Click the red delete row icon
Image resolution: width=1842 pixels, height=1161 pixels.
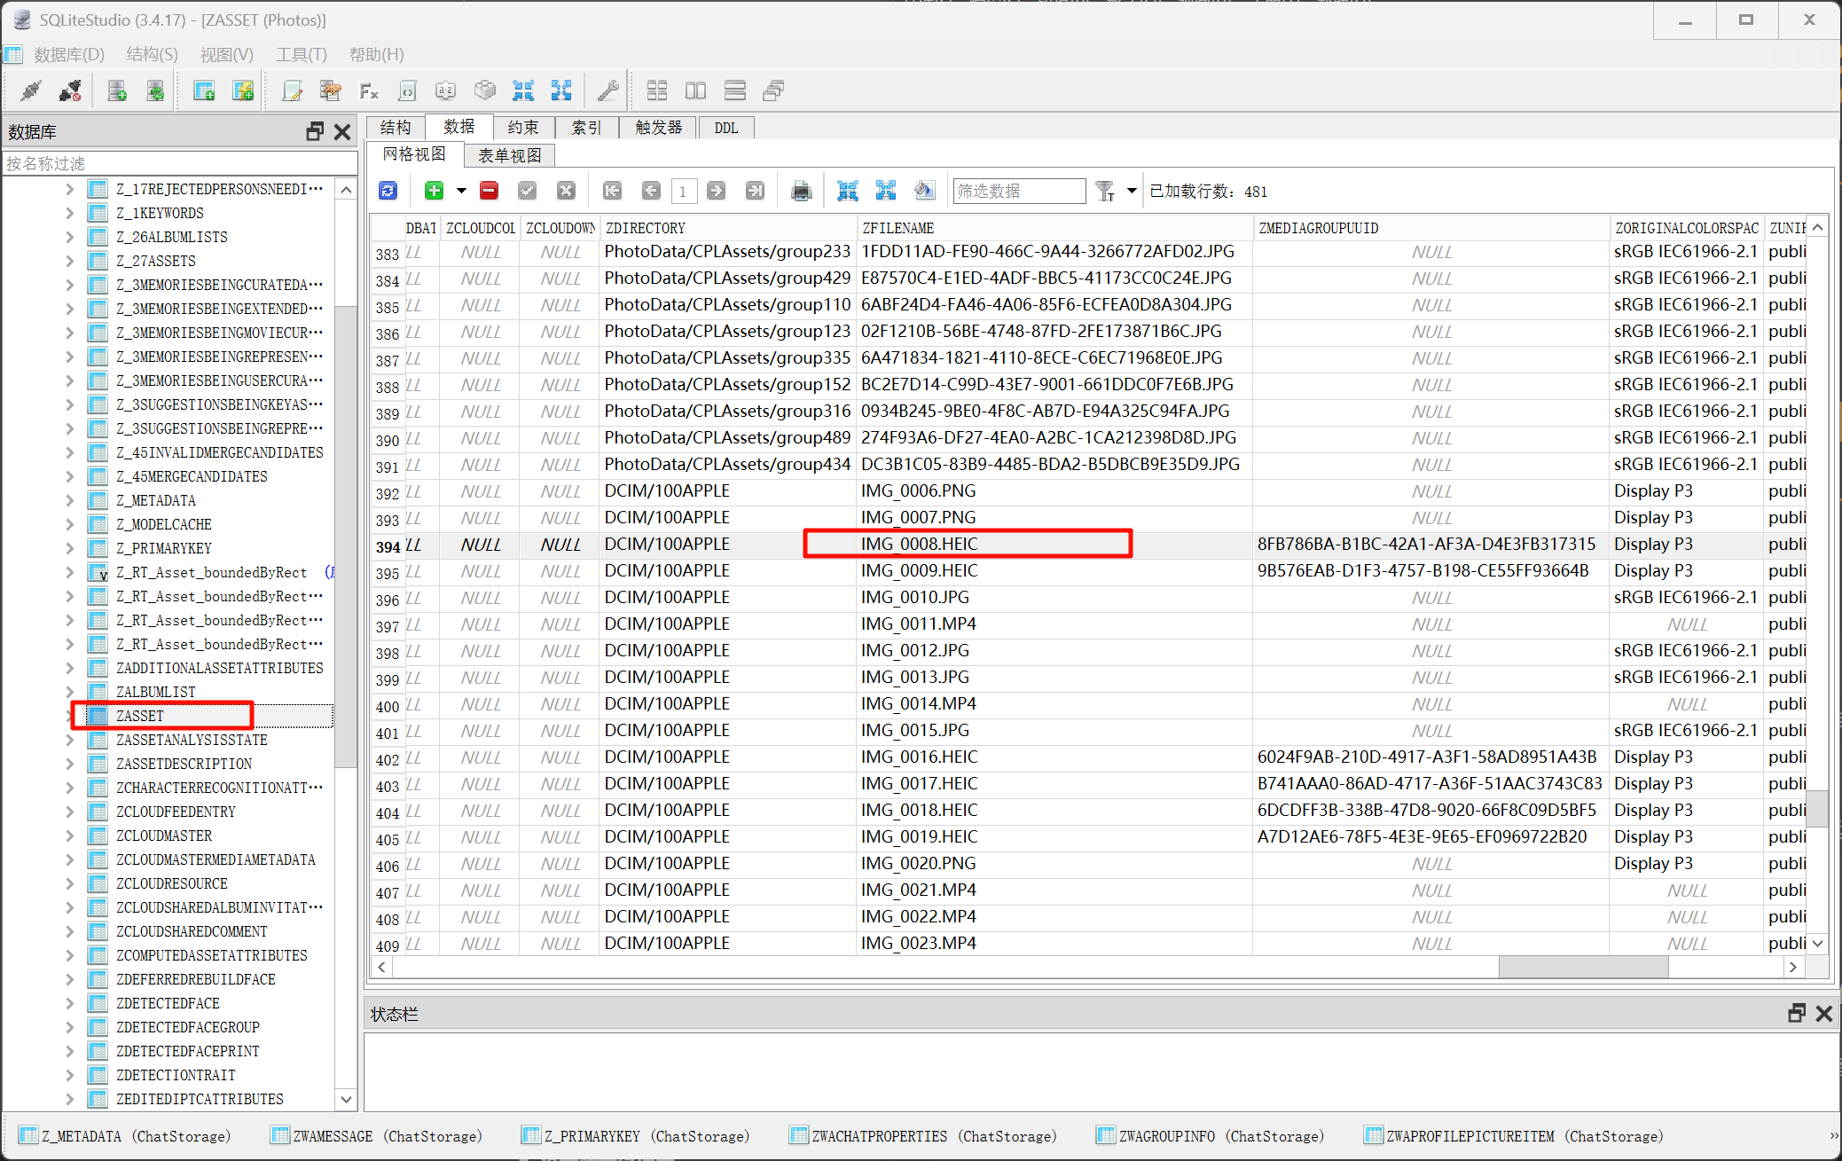pyautogui.click(x=489, y=191)
